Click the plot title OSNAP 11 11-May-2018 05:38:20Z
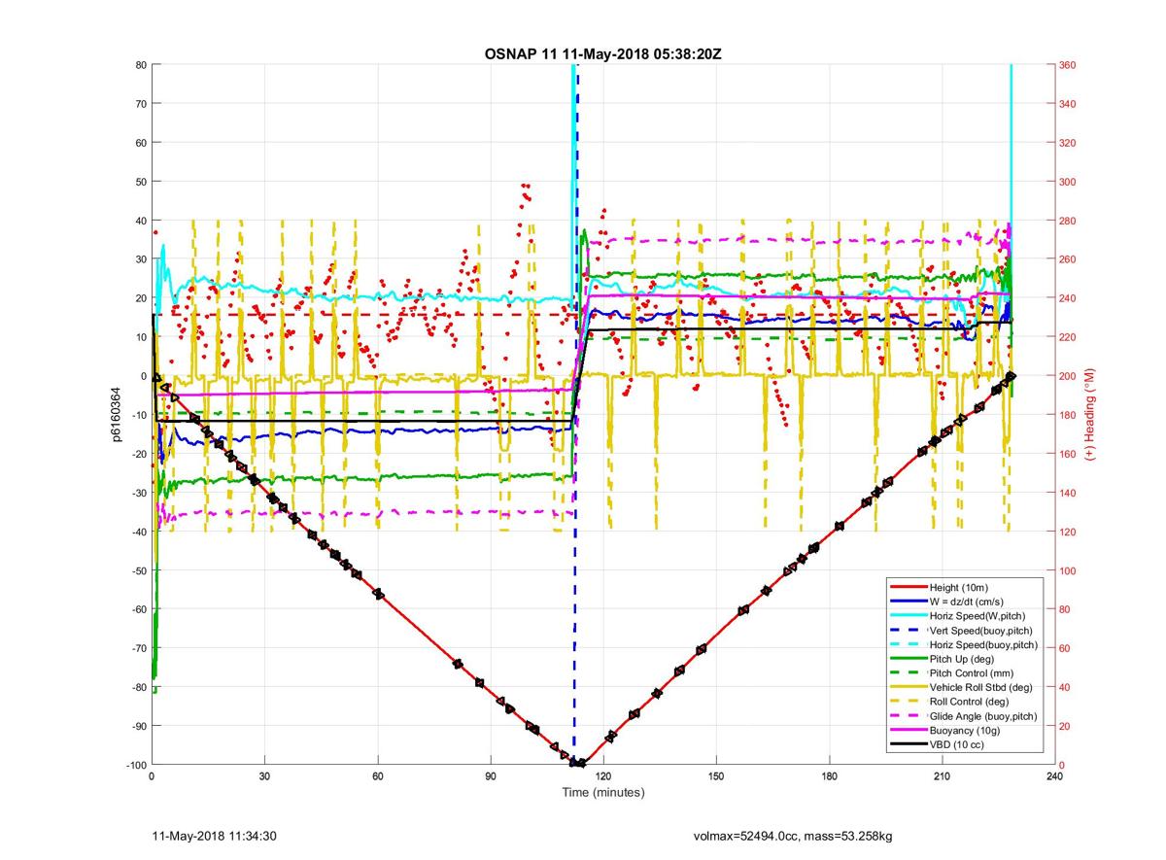The height and width of the screenshot is (860, 1166). pyautogui.click(x=602, y=53)
